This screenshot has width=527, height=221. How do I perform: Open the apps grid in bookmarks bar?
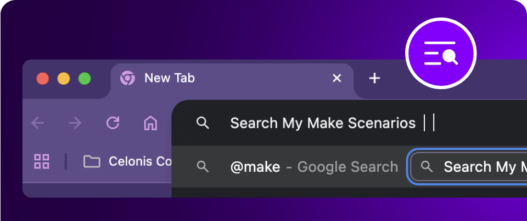pos(42,161)
